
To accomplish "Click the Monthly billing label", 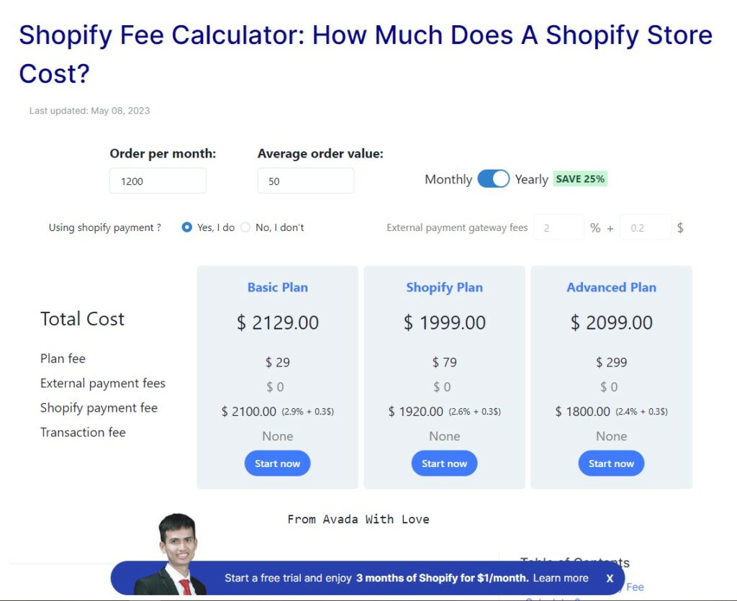I will tap(448, 179).
